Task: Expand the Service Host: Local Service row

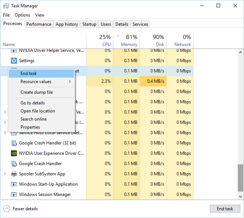Action: pos(5,133)
